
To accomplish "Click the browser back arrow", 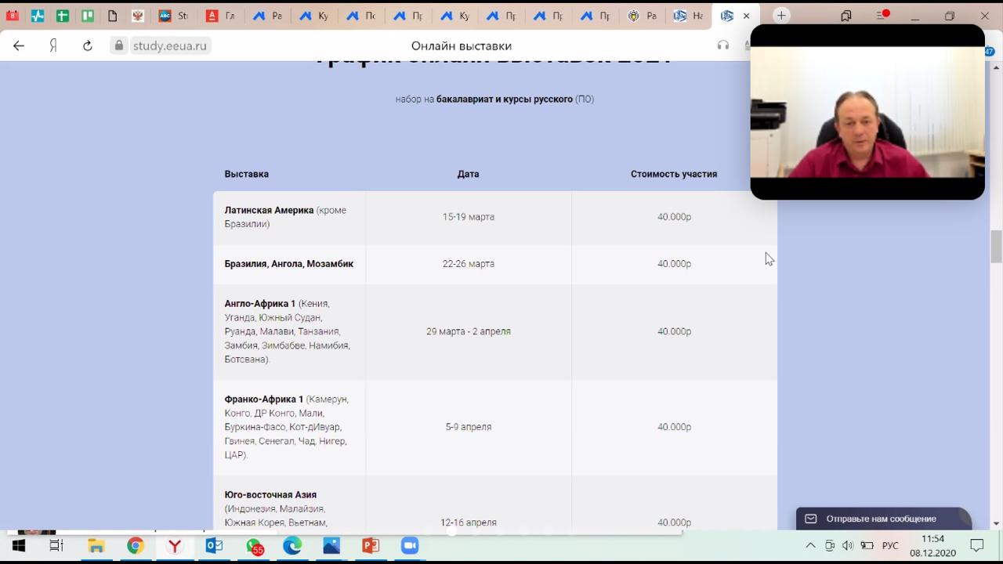I will [x=19, y=45].
